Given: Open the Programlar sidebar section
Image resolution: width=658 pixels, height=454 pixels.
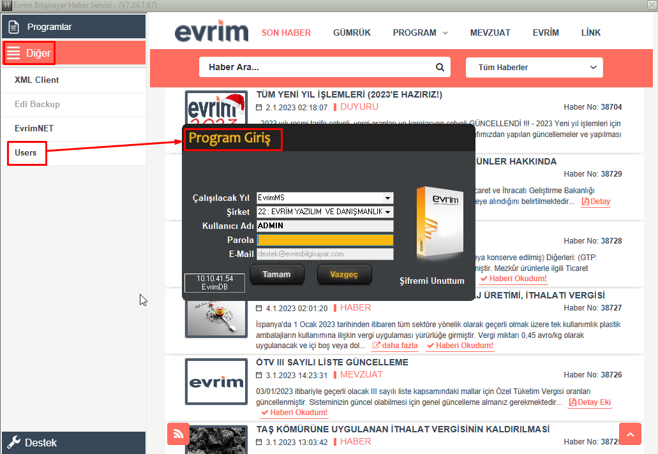Looking at the screenshot, I should click(x=73, y=27).
